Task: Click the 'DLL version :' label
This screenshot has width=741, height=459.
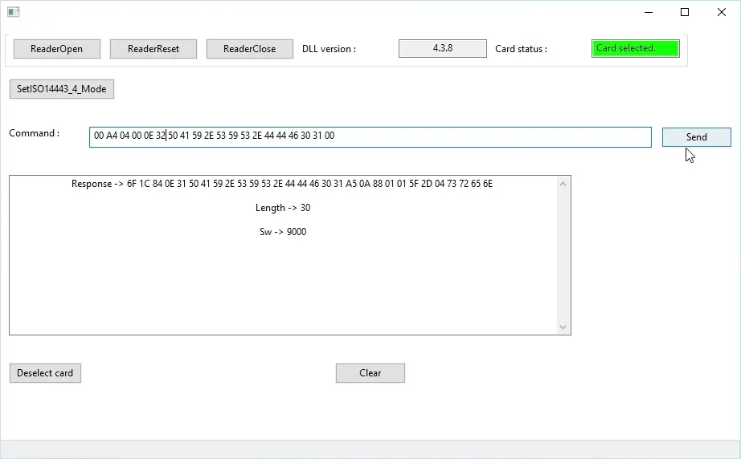Action: tap(329, 49)
